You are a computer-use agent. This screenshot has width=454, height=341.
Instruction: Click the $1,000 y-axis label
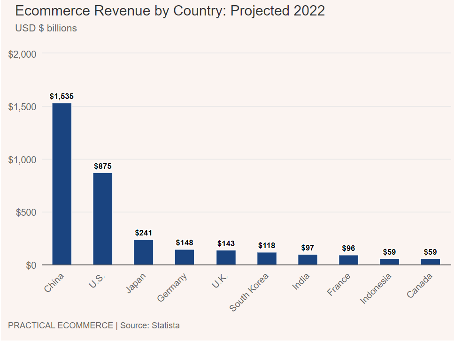pos(22,159)
